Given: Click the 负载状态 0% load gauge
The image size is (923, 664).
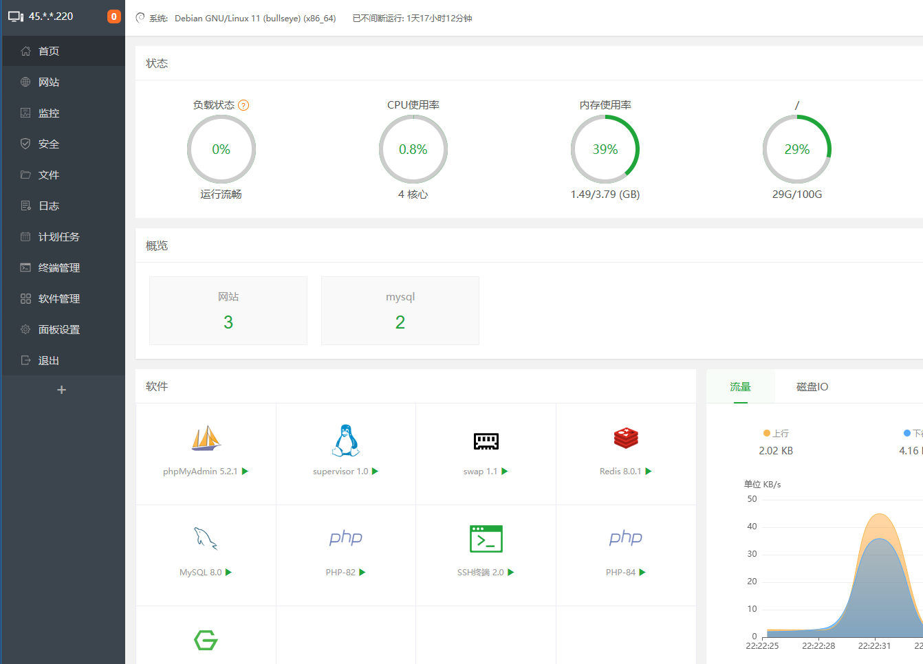Looking at the screenshot, I should 221,149.
